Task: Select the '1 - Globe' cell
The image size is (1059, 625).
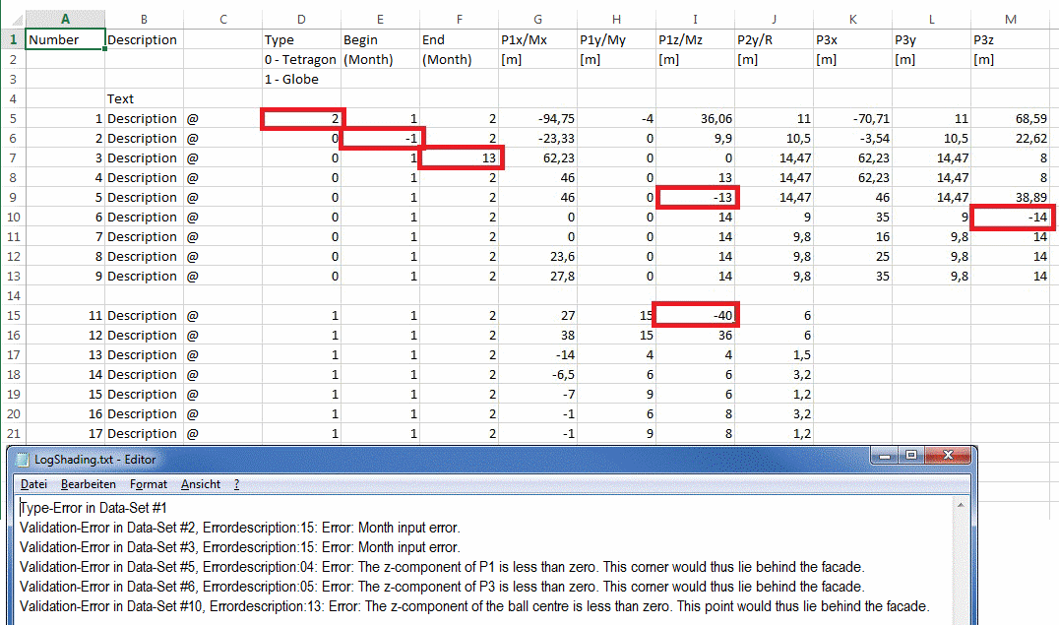Action: coord(301,79)
